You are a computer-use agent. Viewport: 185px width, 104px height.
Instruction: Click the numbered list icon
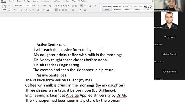tap(61, 6)
